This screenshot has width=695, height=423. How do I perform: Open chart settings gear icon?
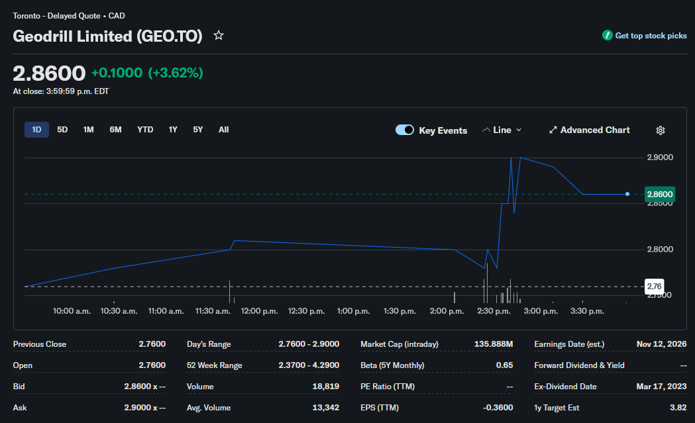click(x=661, y=130)
